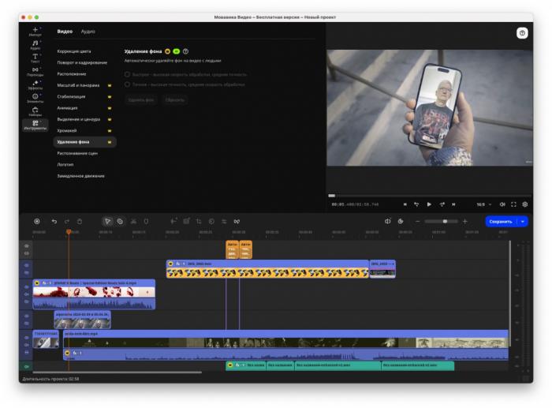Open preview settings gear icon
Viewport: 552px width, 408px height.
point(525,204)
